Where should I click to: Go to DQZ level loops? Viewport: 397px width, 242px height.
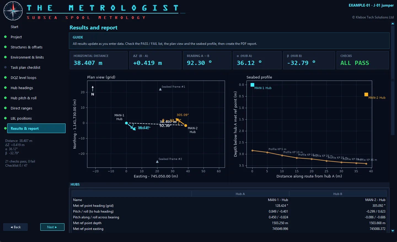[23, 78]
